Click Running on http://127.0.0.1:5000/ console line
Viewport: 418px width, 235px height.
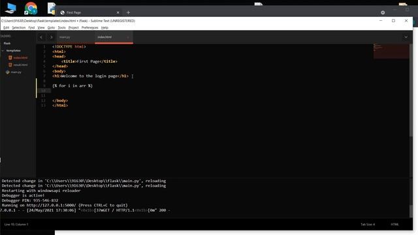(65, 206)
